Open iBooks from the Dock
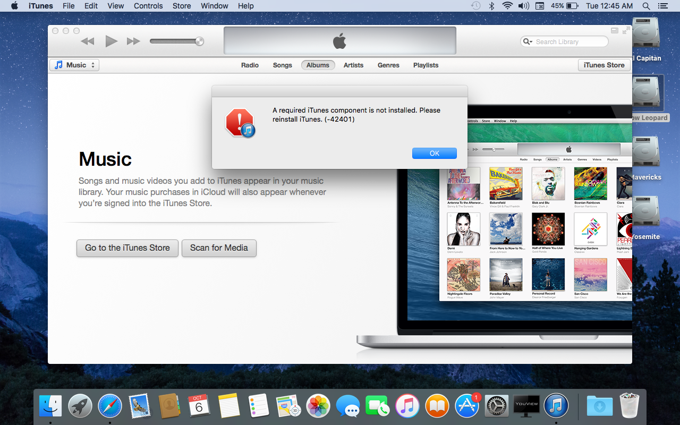This screenshot has width=680, height=425. [x=437, y=406]
